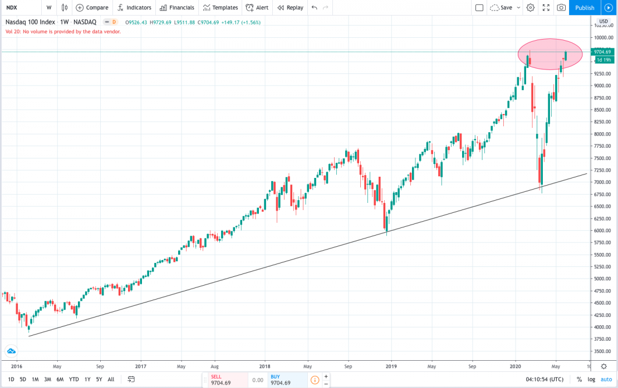The width and height of the screenshot is (618, 388).
Task: Change the W timeframe interval
Action: [49, 8]
